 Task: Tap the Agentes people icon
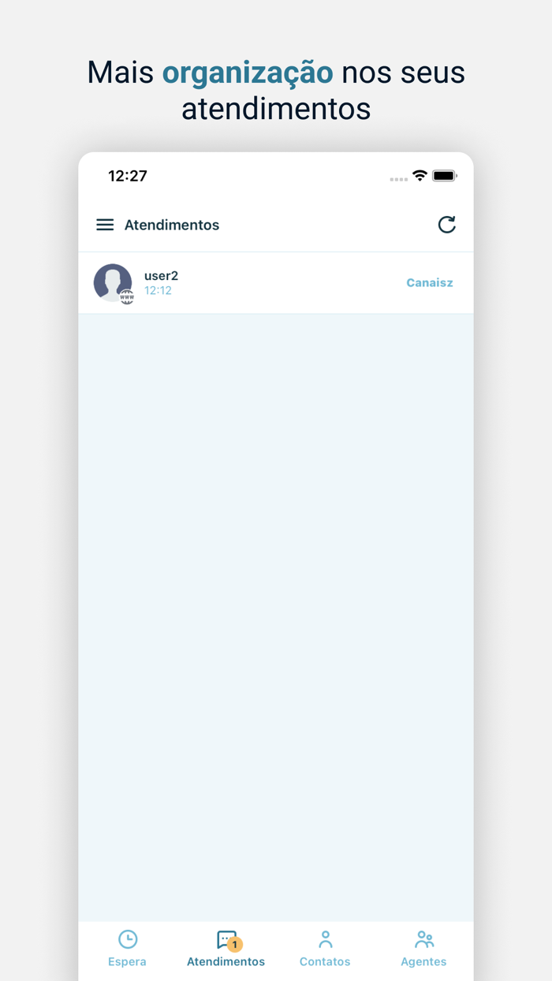pos(424,939)
